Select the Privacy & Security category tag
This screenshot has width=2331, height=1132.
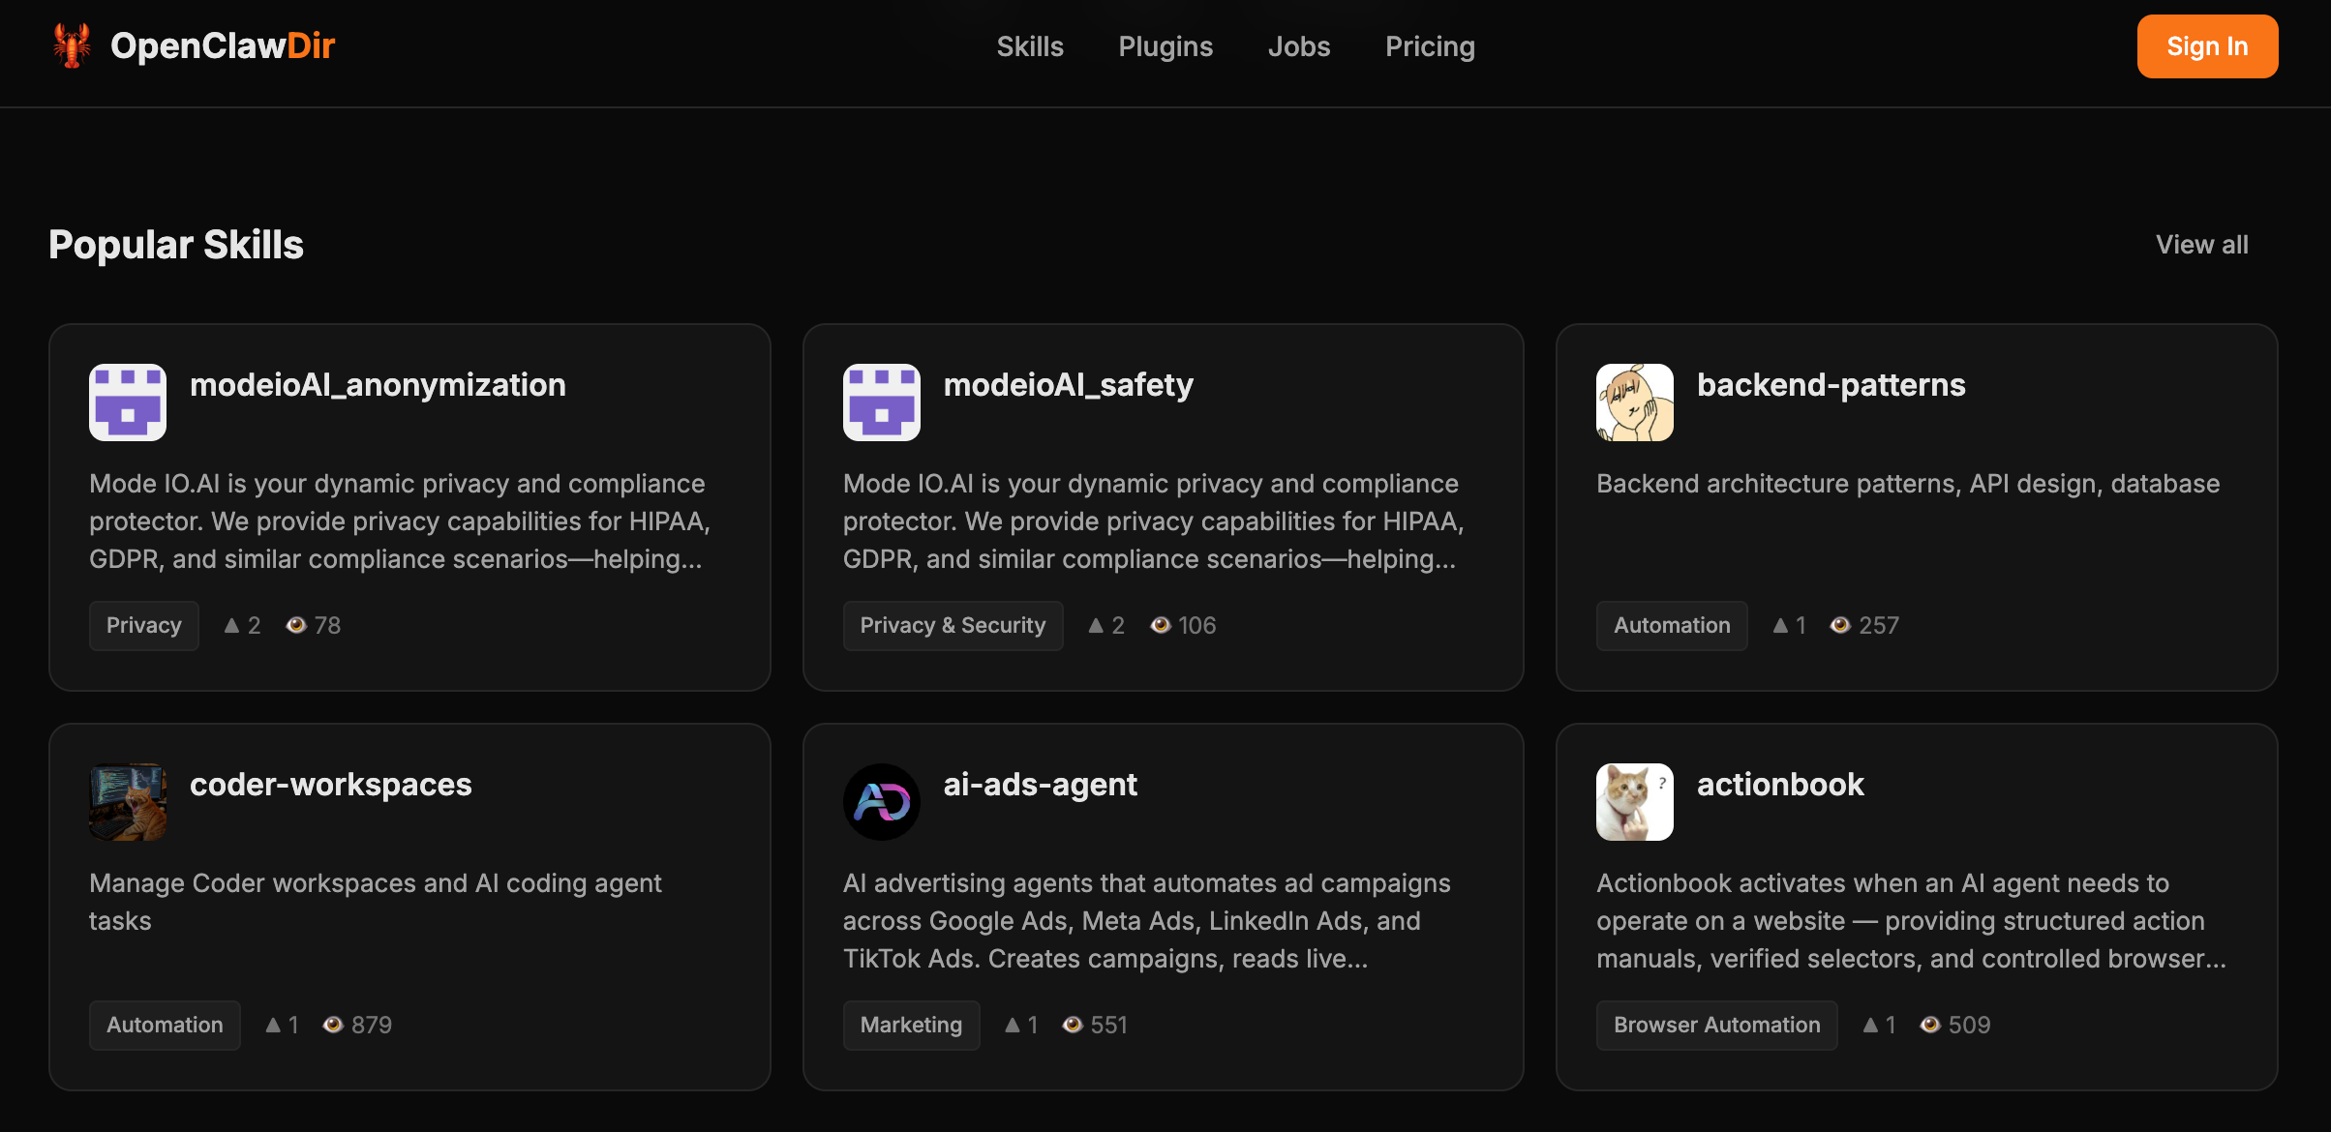953,626
